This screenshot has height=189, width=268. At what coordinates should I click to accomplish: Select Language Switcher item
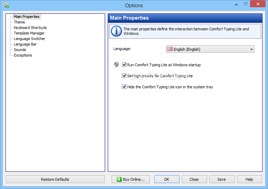click(x=29, y=39)
